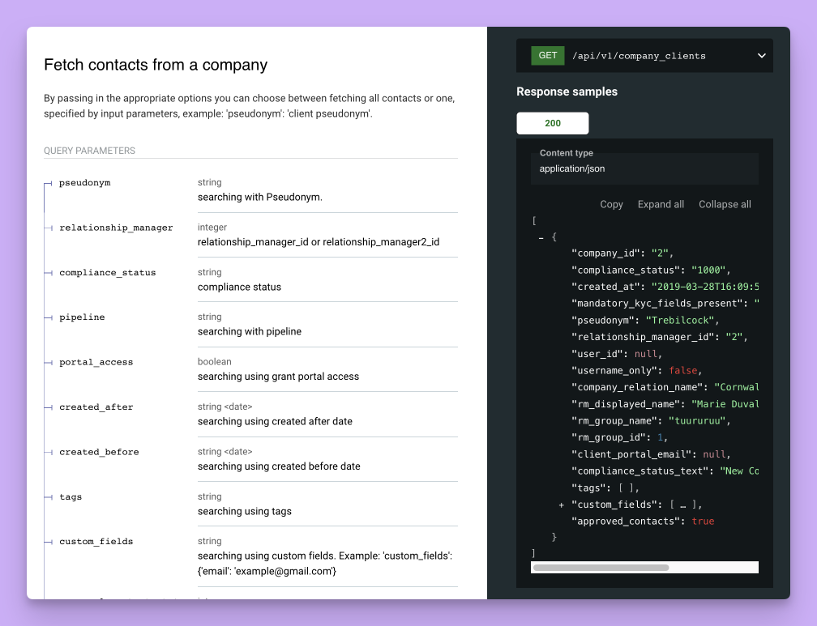Select the pseudonym query parameter

(84, 182)
